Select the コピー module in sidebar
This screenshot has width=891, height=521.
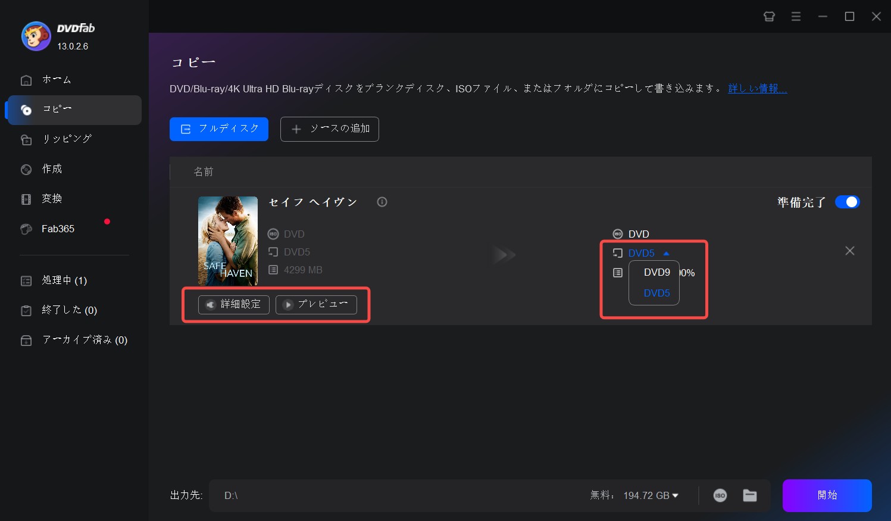pos(74,110)
